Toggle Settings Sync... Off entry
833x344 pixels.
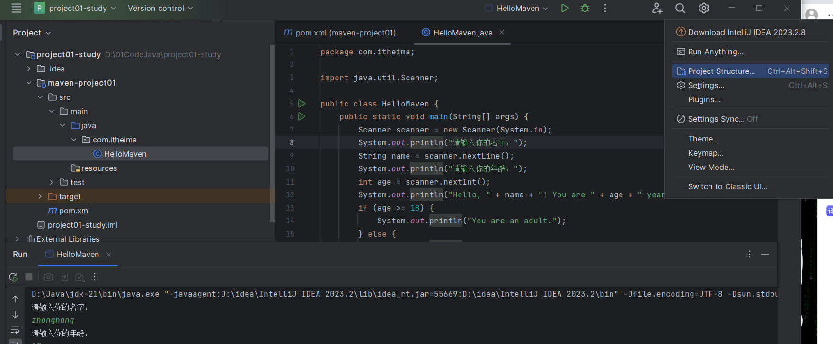751,119
